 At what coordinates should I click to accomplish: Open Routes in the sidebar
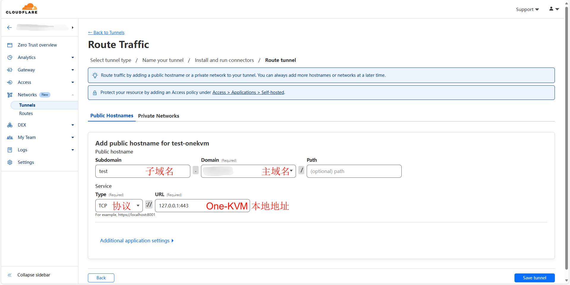click(26, 113)
